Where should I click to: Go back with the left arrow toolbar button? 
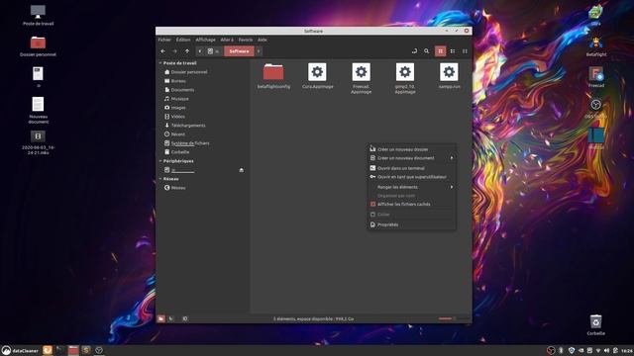coord(162,51)
